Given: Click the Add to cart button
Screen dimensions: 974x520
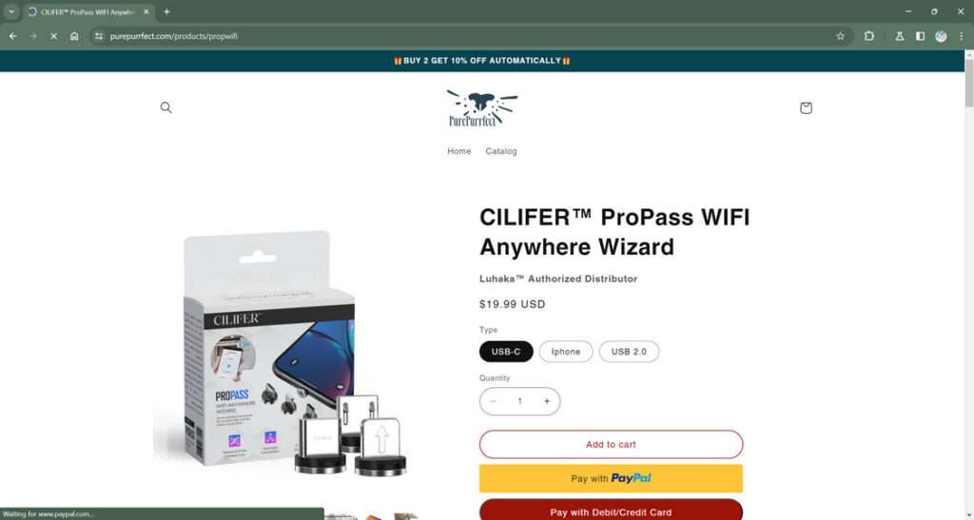Looking at the screenshot, I should (612, 444).
